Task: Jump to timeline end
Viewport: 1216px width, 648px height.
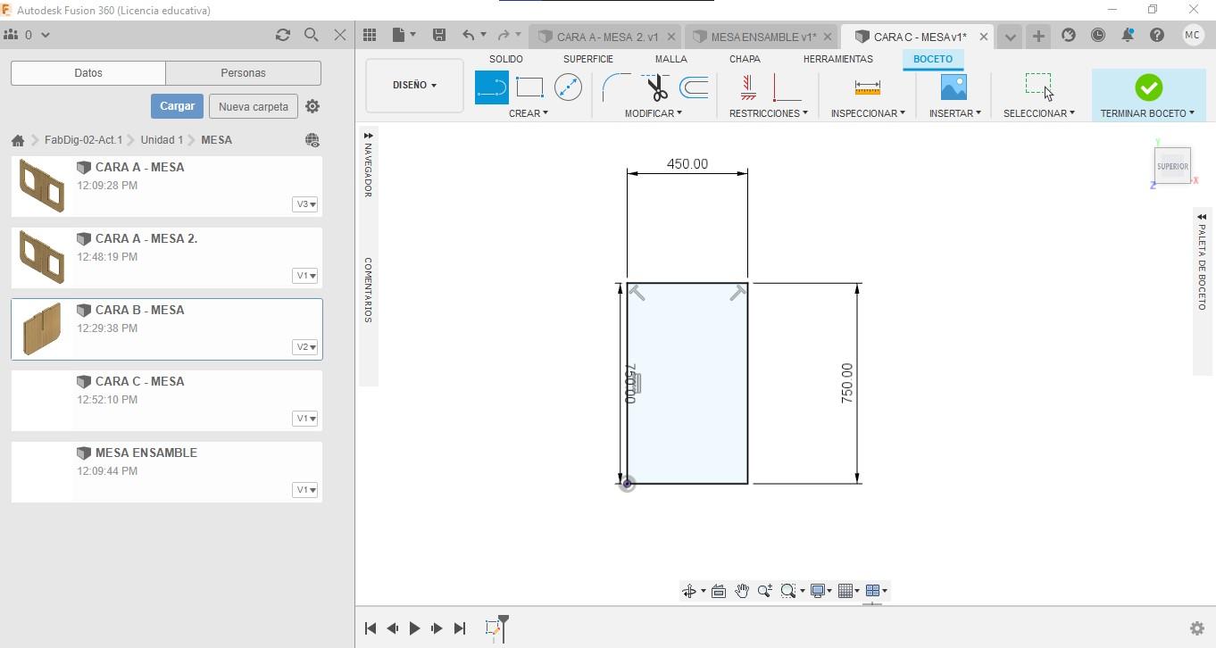Action: [x=460, y=628]
